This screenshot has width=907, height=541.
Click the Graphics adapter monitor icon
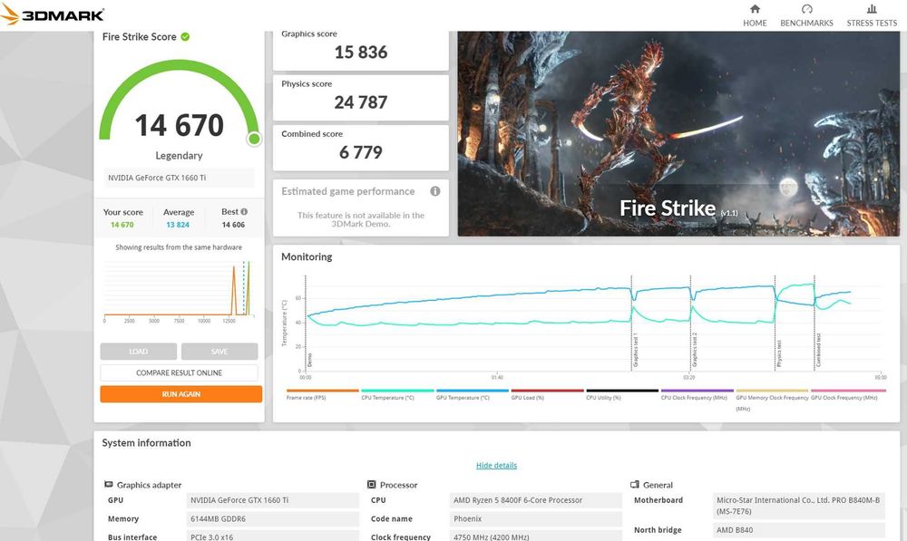tap(108, 484)
